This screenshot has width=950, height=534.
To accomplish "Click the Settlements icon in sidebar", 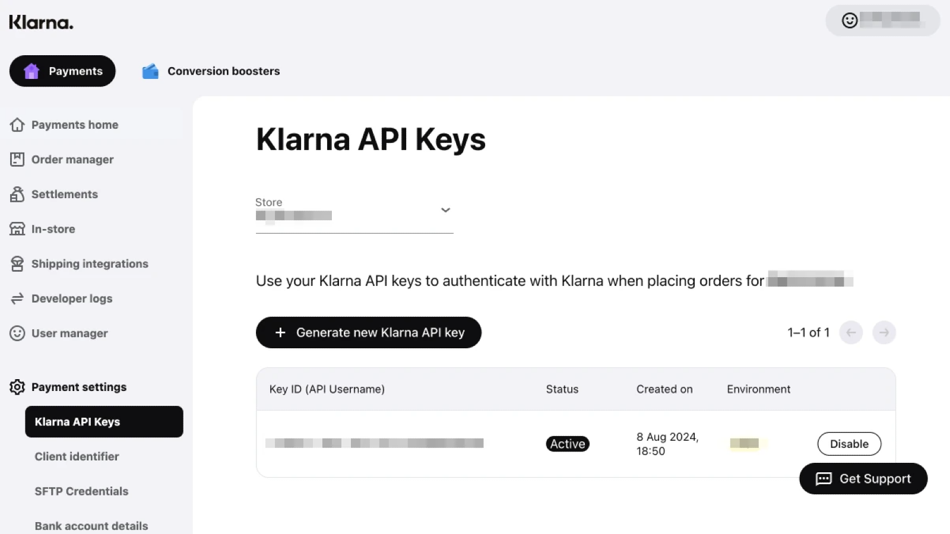I will (x=17, y=194).
